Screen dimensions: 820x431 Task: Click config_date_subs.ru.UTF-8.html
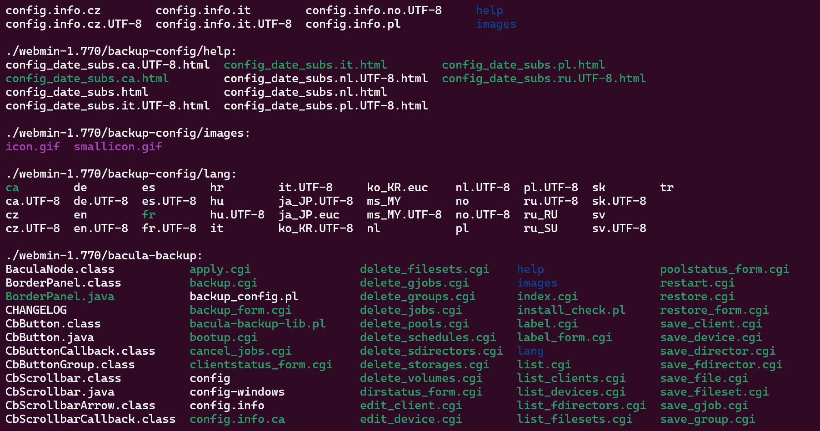544,79
